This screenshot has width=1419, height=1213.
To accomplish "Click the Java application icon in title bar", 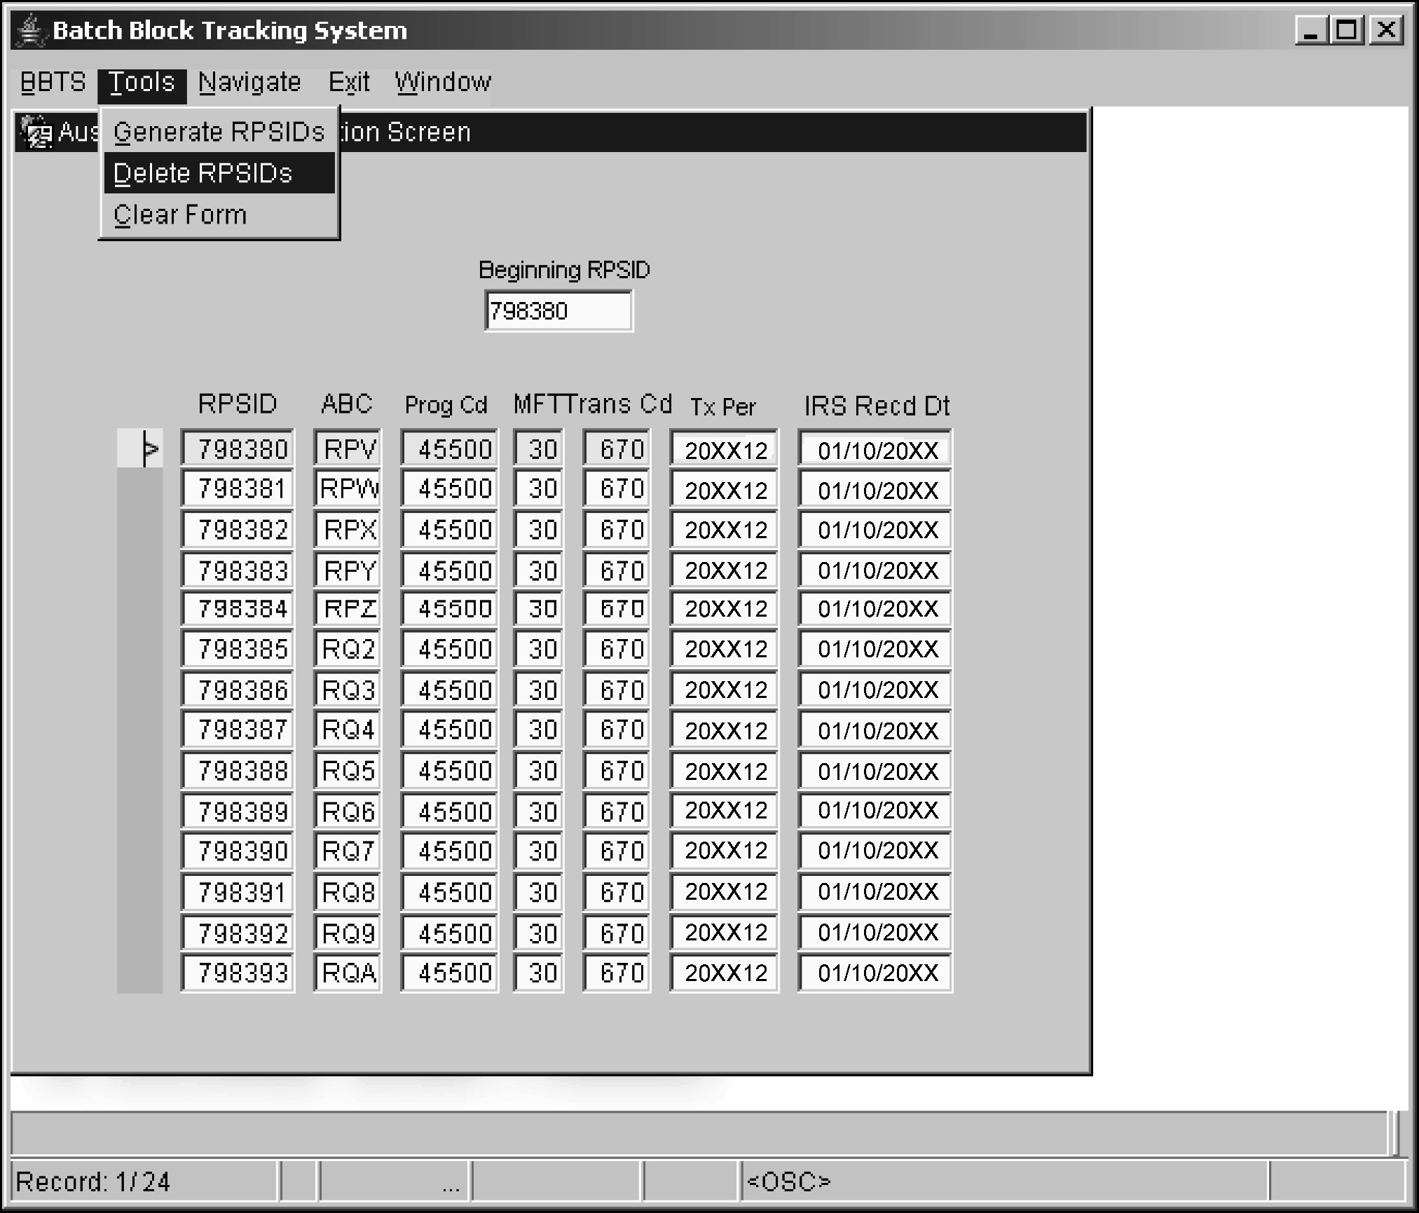I will click(30, 31).
